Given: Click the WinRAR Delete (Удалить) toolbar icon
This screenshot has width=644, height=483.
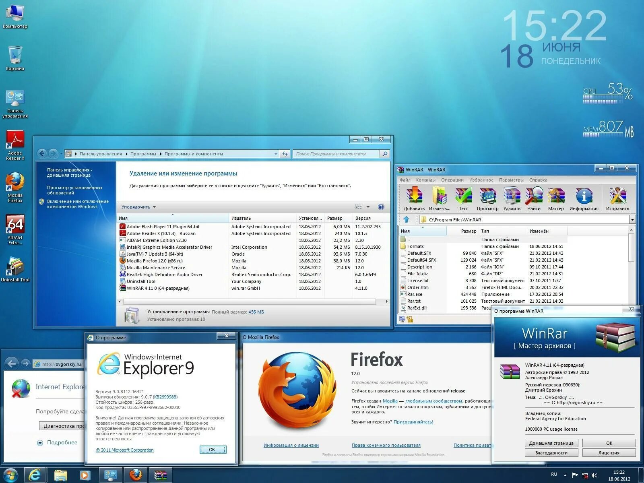Looking at the screenshot, I should tap(512, 199).
